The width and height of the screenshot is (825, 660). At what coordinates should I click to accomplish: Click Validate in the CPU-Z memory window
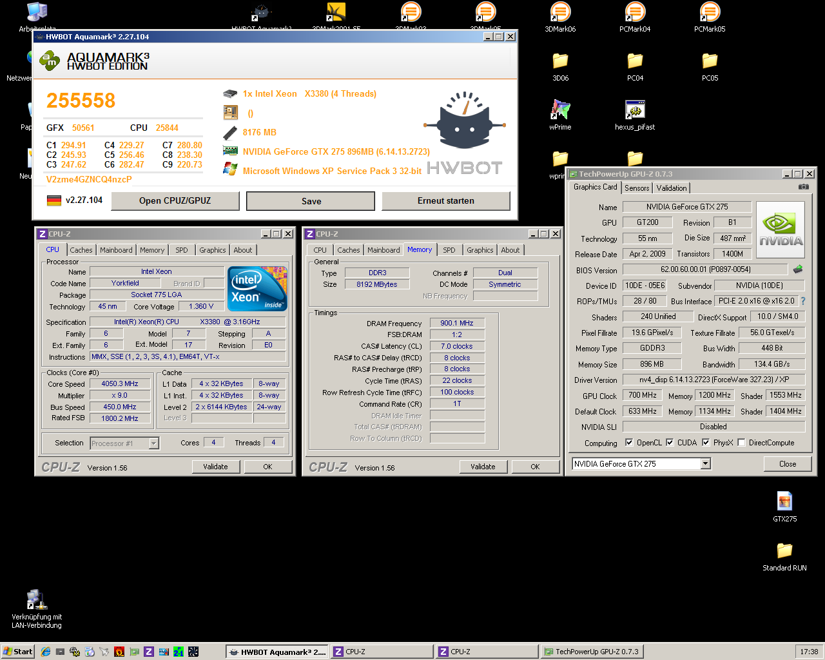point(483,467)
